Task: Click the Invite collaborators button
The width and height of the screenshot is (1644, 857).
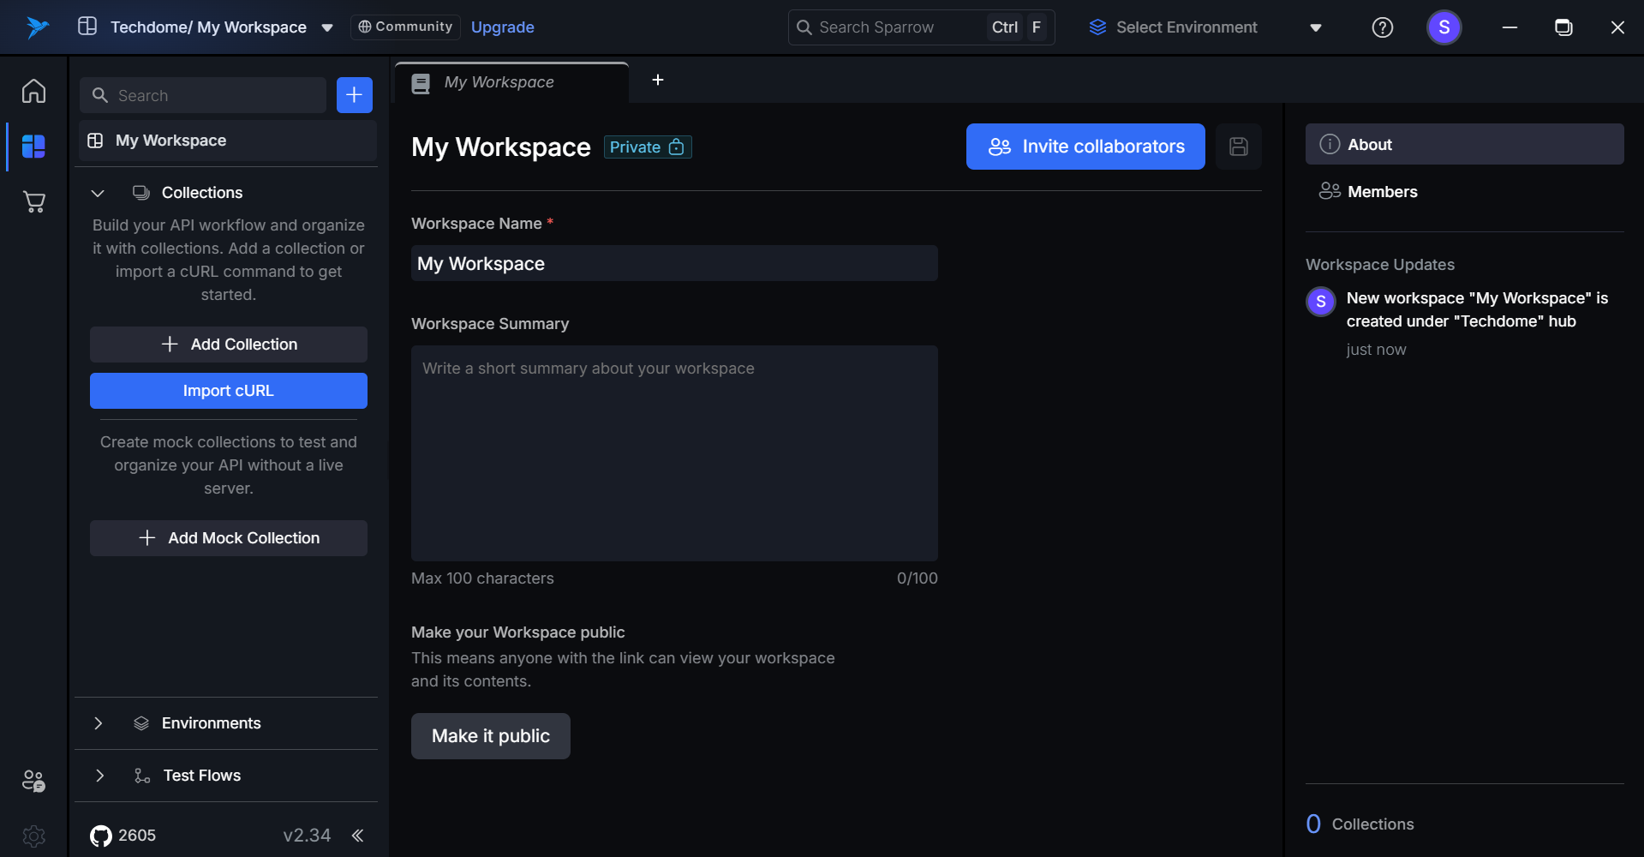Action: 1085,146
